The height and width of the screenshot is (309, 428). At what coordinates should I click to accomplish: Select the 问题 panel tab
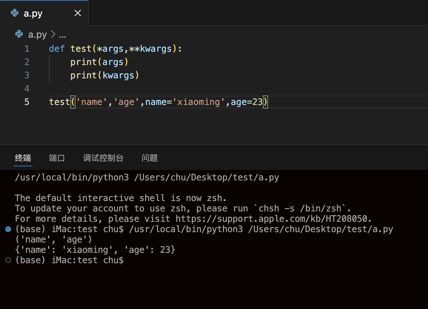pos(150,158)
